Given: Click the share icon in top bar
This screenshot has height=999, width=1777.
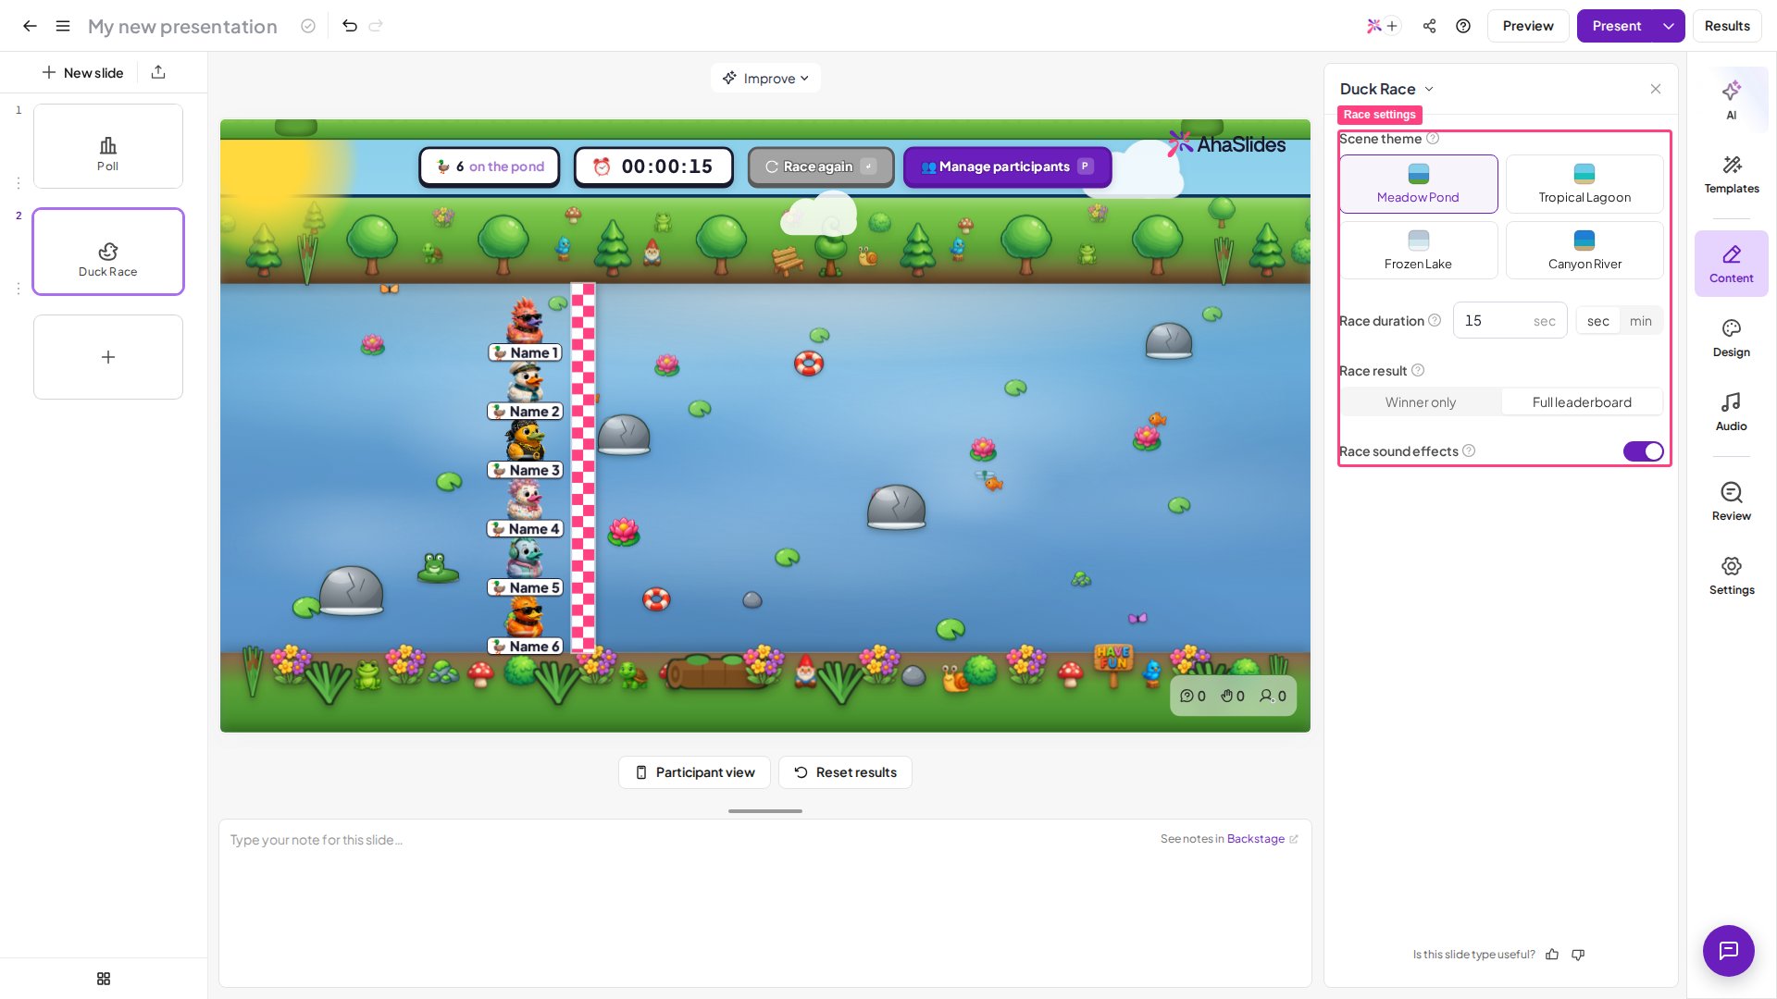Looking at the screenshot, I should 1430,26.
